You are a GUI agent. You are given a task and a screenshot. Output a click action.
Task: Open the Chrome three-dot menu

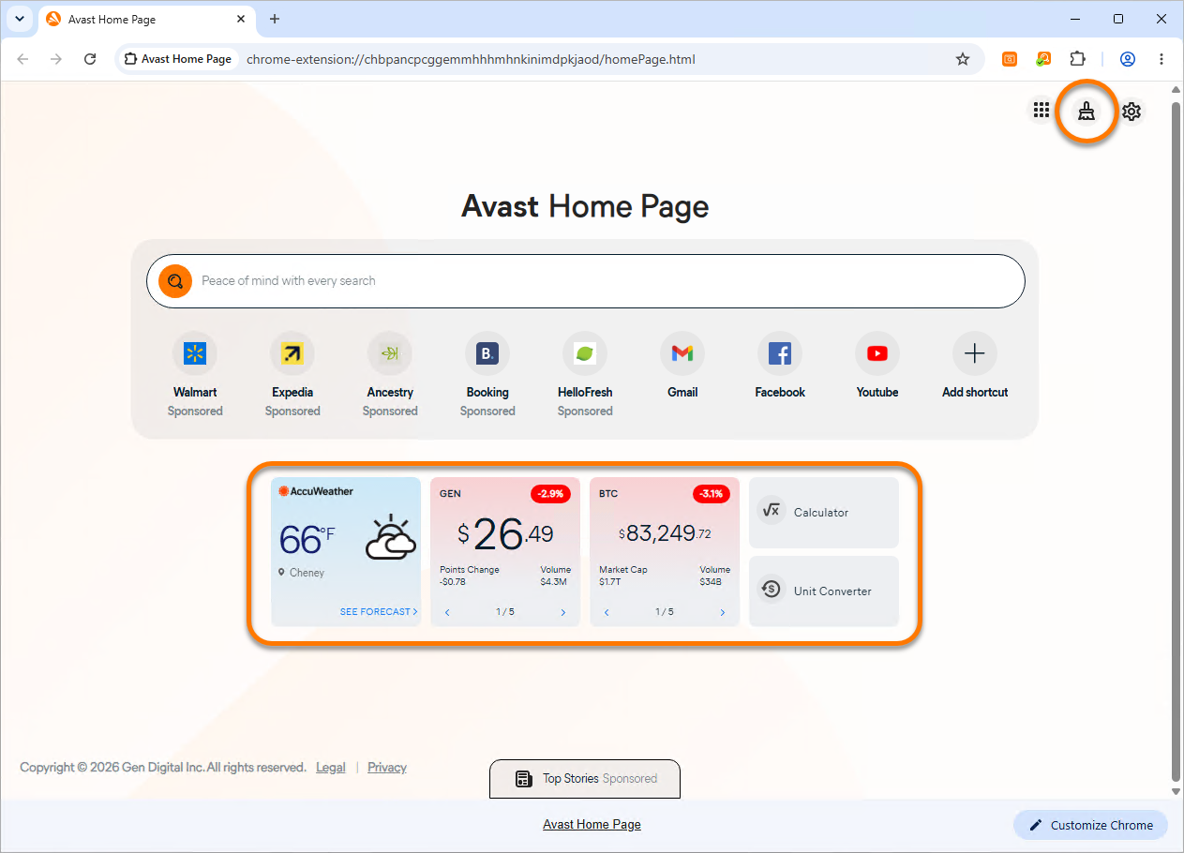click(x=1162, y=59)
